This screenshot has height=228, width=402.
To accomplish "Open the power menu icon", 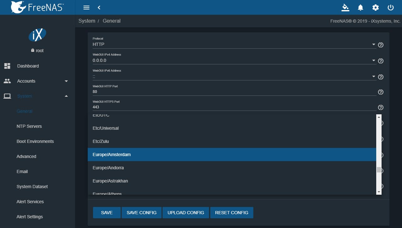I will pos(391,8).
